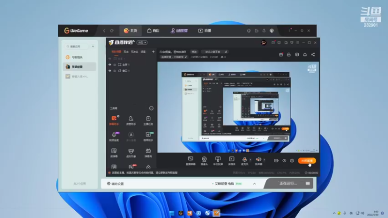Click the streamer avatar in 直播伴侣 title bar
The width and height of the screenshot is (388, 218).
[263, 43]
